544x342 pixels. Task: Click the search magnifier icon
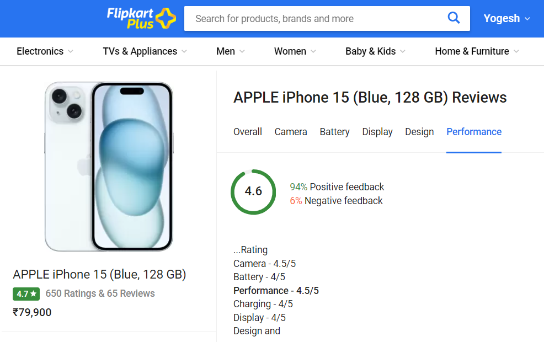point(454,18)
